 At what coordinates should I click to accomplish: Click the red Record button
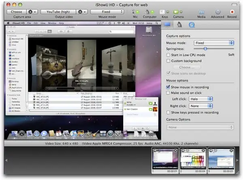click(232, 12)
